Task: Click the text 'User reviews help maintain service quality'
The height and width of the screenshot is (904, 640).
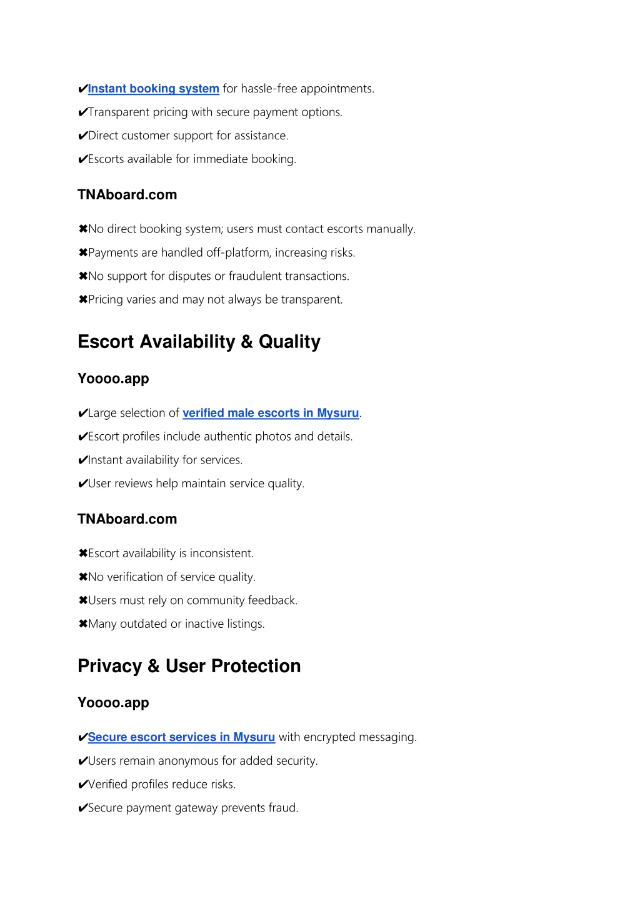Action: pyautogui.click(x=196, y=484)
